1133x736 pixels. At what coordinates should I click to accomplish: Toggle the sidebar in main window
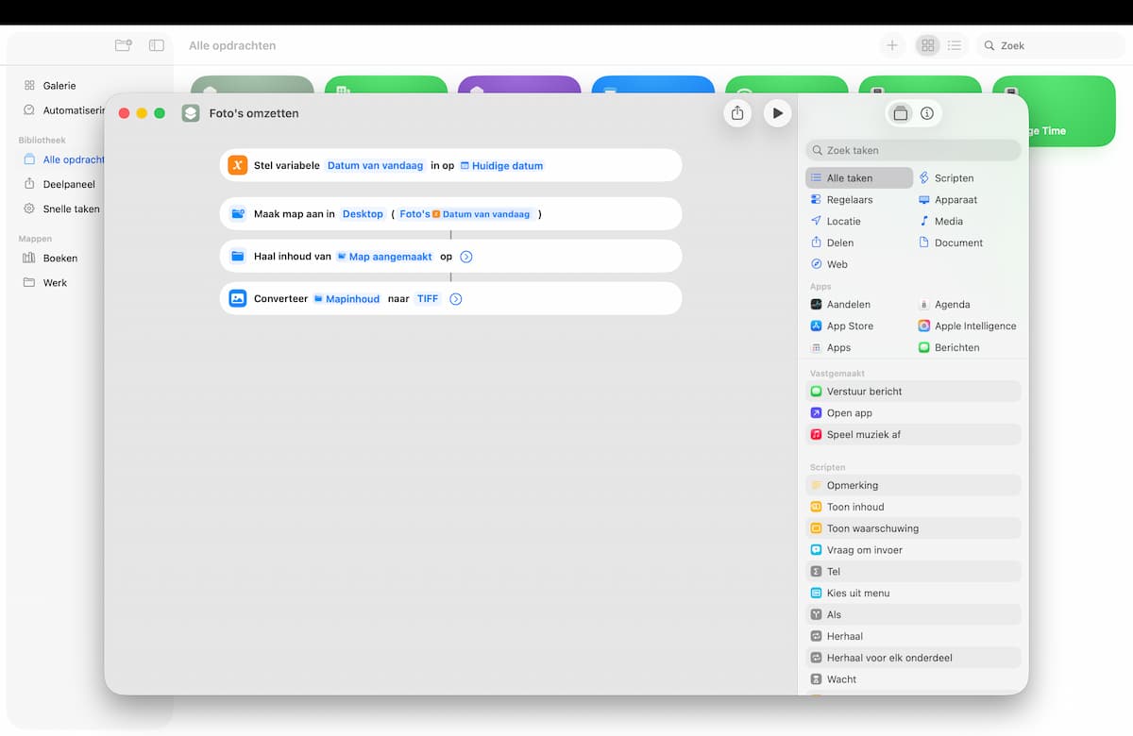point(157,45)
